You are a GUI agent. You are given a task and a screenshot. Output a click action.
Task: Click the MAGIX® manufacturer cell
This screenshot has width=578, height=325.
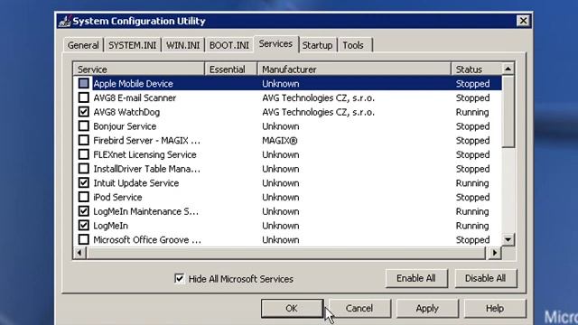click(280, 141)
